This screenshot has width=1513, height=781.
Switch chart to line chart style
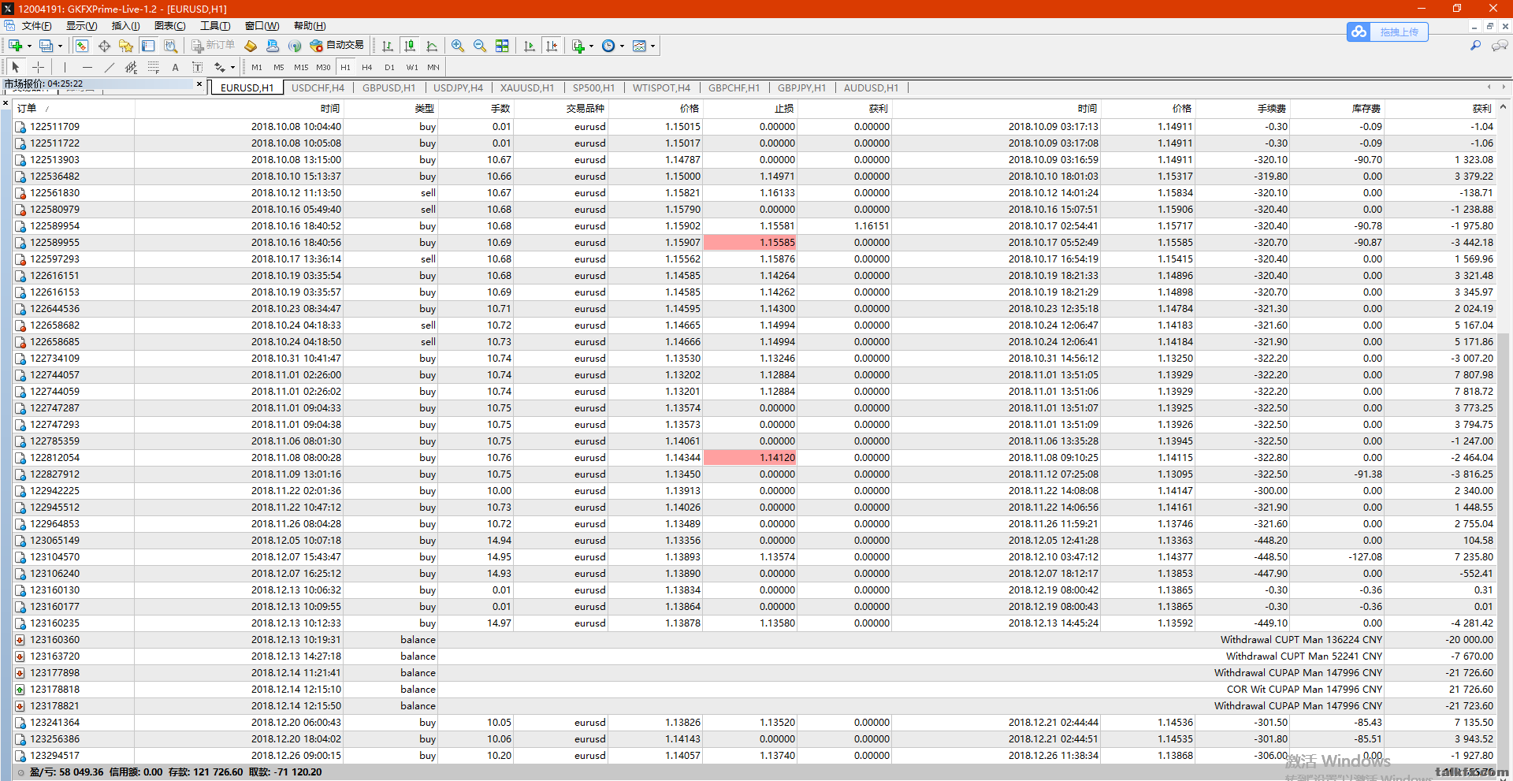pos(432,46)
